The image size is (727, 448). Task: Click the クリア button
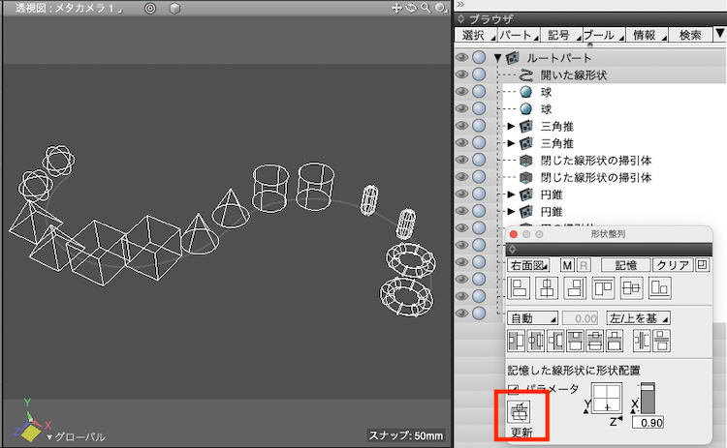click(x=672, y=264)
